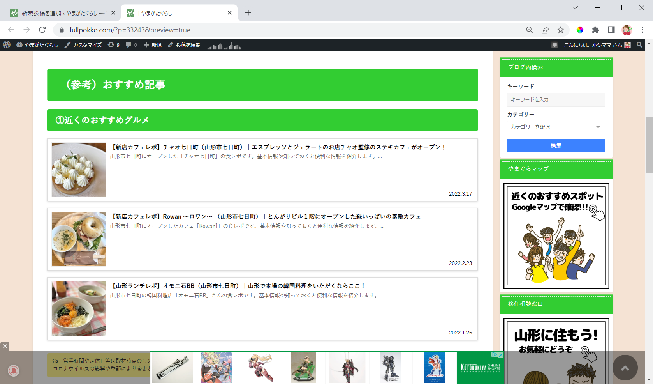
Task: Click the red notification bell icon
Action: click(14, 370)
